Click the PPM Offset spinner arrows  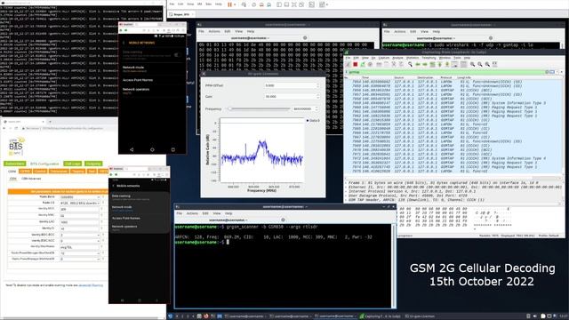pos(318,85)
